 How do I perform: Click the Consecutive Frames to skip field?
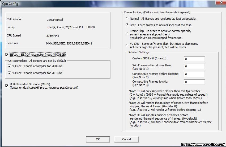click(x=194, y=82)
